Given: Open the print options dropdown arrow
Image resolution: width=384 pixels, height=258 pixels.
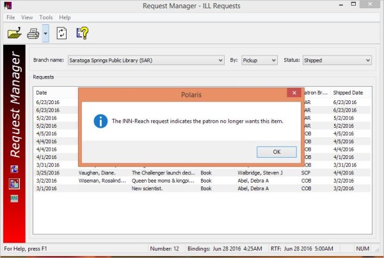Looking at the screenshot, I should pyautogui.click(x=45, y=33).
